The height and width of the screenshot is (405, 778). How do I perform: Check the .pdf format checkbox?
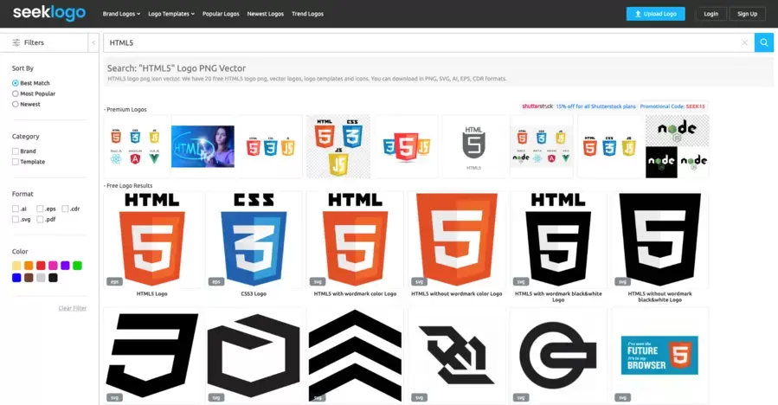pyautogui.click(x=40, y=220)
